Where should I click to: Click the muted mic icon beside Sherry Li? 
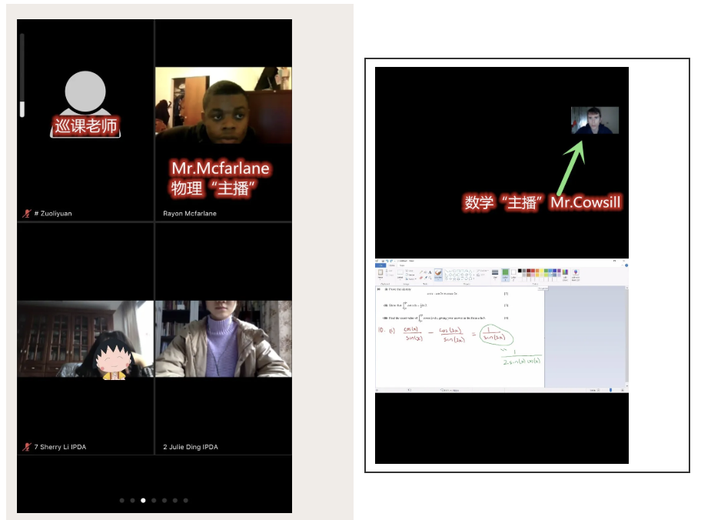tap(26, 447)
